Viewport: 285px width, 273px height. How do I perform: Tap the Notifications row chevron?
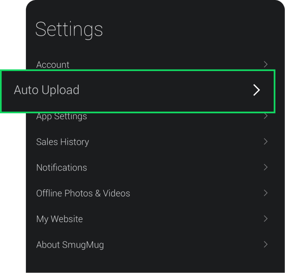[265, 167]
